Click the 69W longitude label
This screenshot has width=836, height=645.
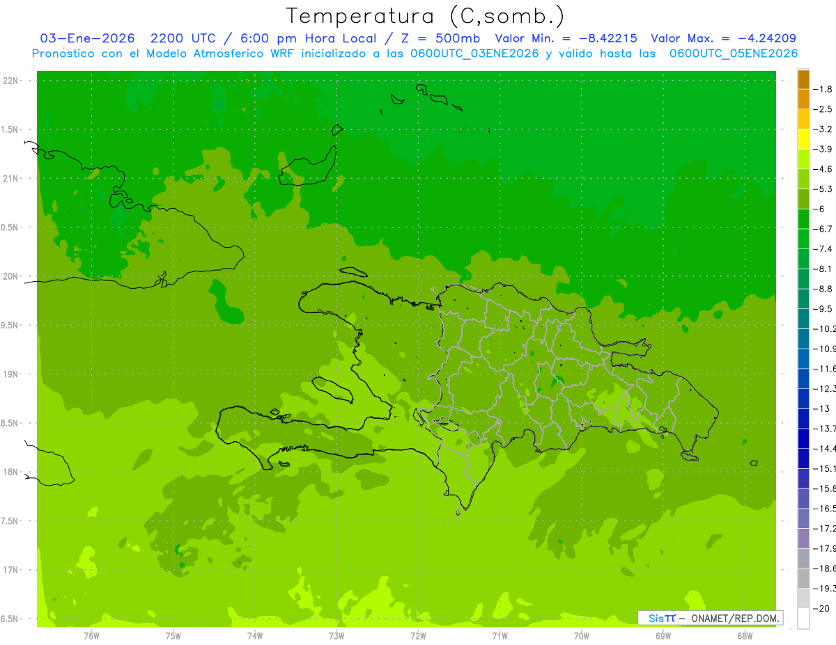663,636
